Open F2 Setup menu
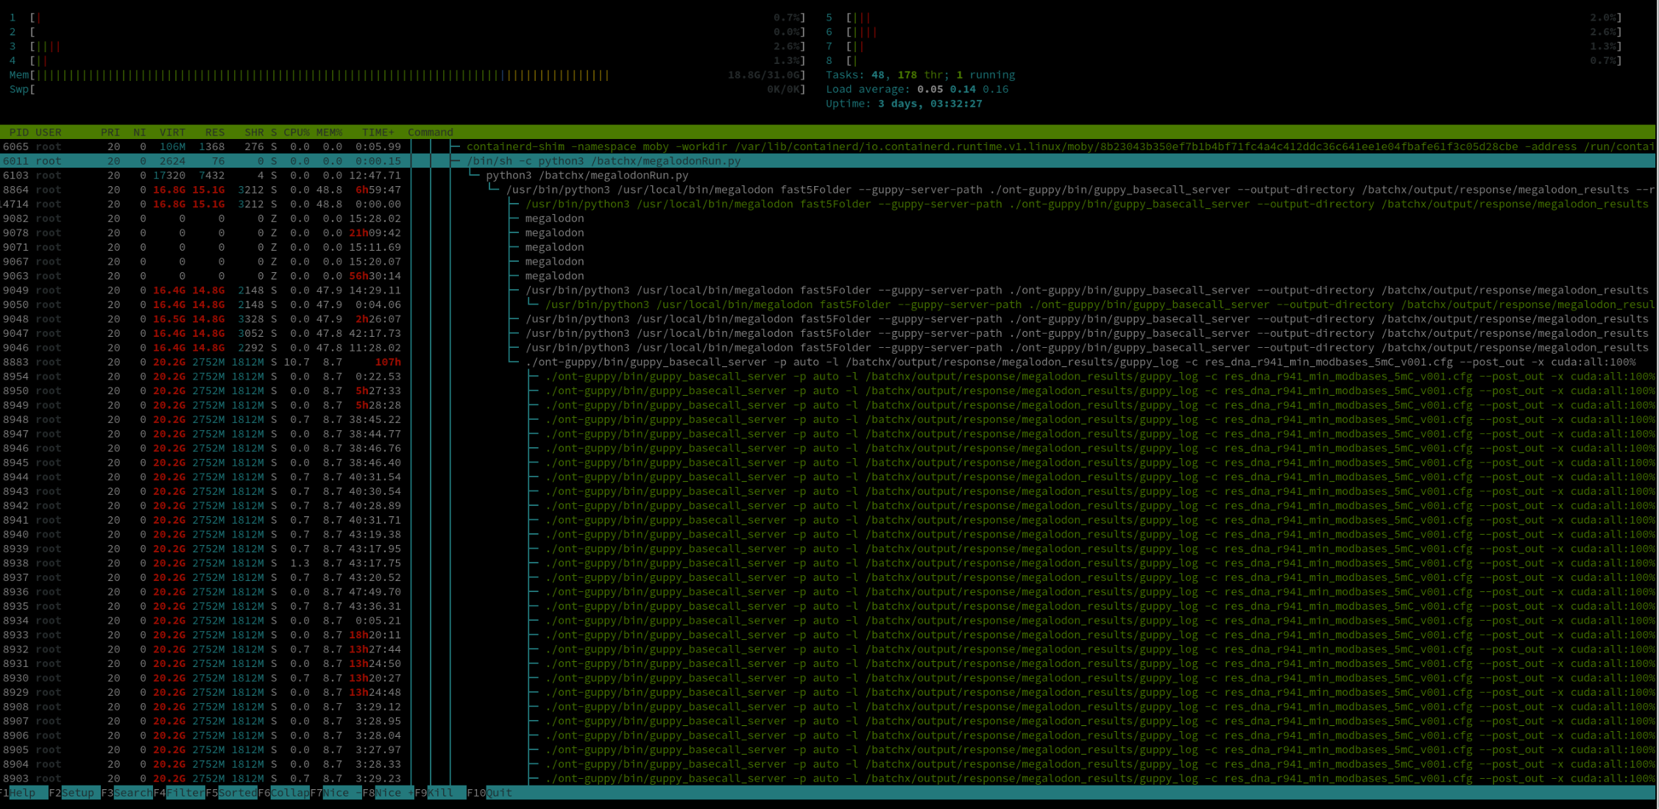This screenshot has width=1659, height=809. point(77,793)
